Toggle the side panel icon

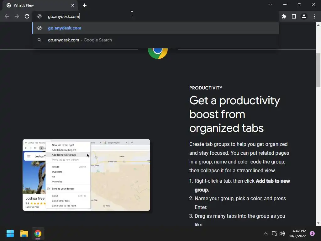tap(294, 16)
